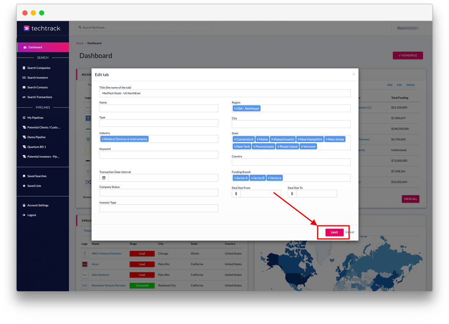
Task: Click the ARCH Venture Partners link
Action: pyautogui.click(x=107, y=254)
